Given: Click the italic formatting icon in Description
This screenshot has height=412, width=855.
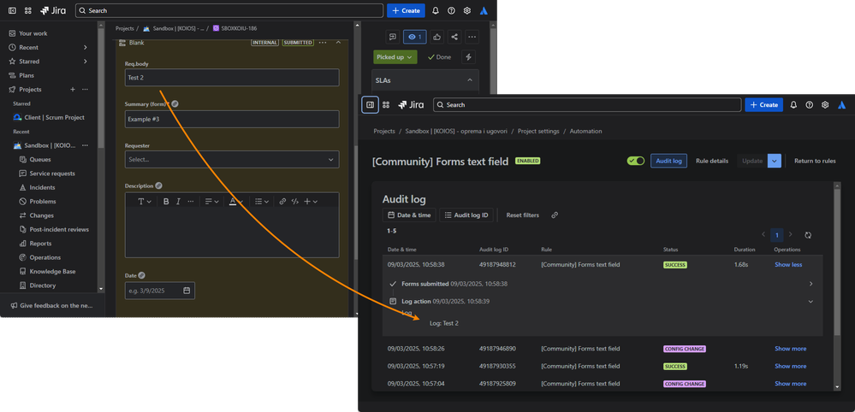Looking at the screenshot, I should 178,202.
